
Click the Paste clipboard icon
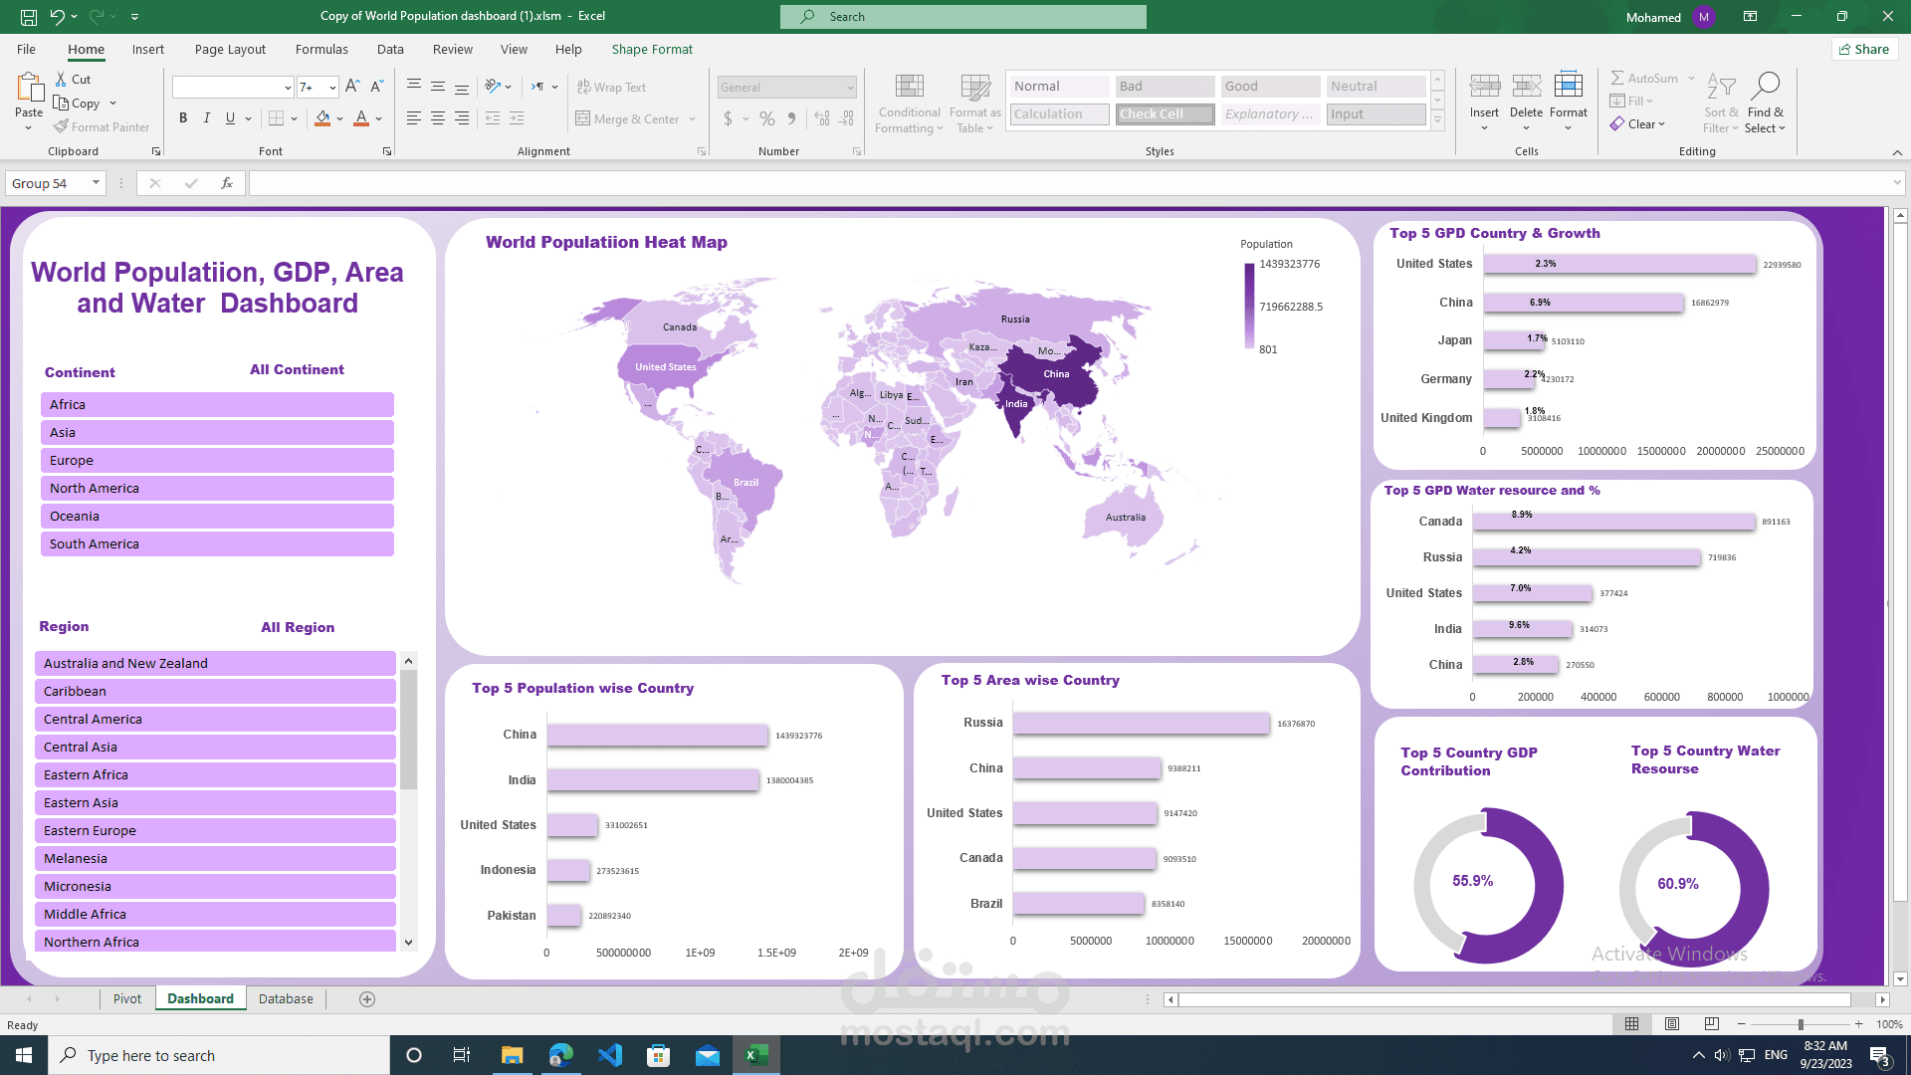[29, 89]
